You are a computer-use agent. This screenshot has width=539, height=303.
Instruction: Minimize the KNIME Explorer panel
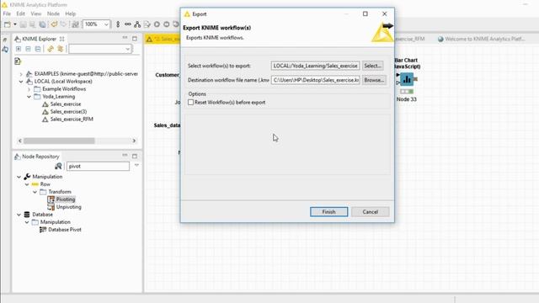point(125,38)
